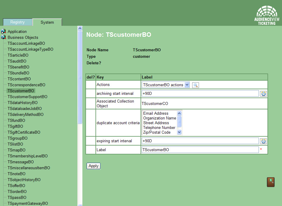Select TSorderBO in the tree
Image resolution: width=282 pixels, height=206 pixels.
point(17,191)
